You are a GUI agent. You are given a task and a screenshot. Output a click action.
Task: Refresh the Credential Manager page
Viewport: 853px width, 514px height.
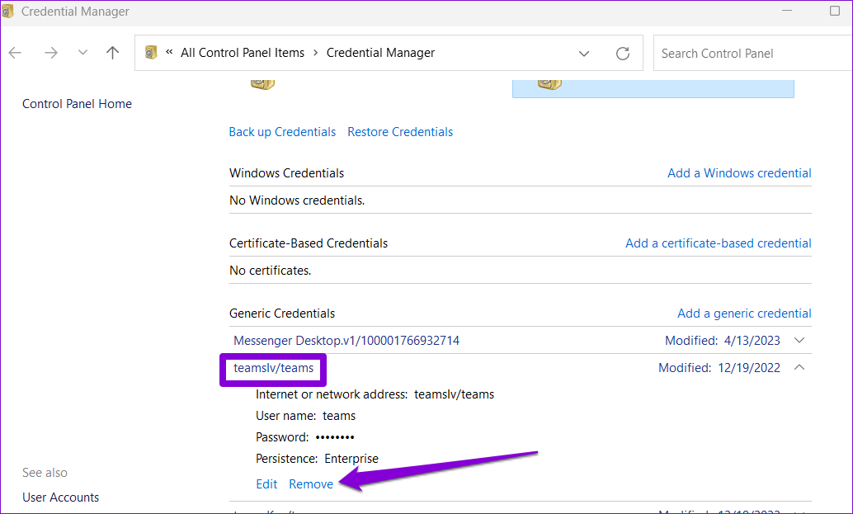tap(623, 54)
